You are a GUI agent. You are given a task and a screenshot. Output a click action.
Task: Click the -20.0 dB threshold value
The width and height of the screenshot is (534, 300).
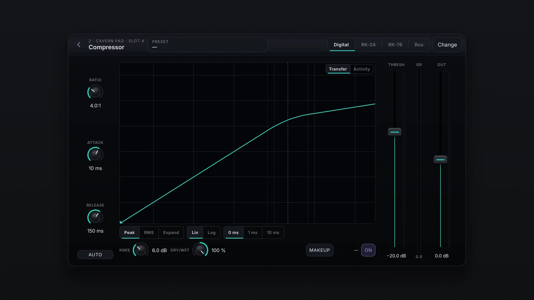coord(396,256)
